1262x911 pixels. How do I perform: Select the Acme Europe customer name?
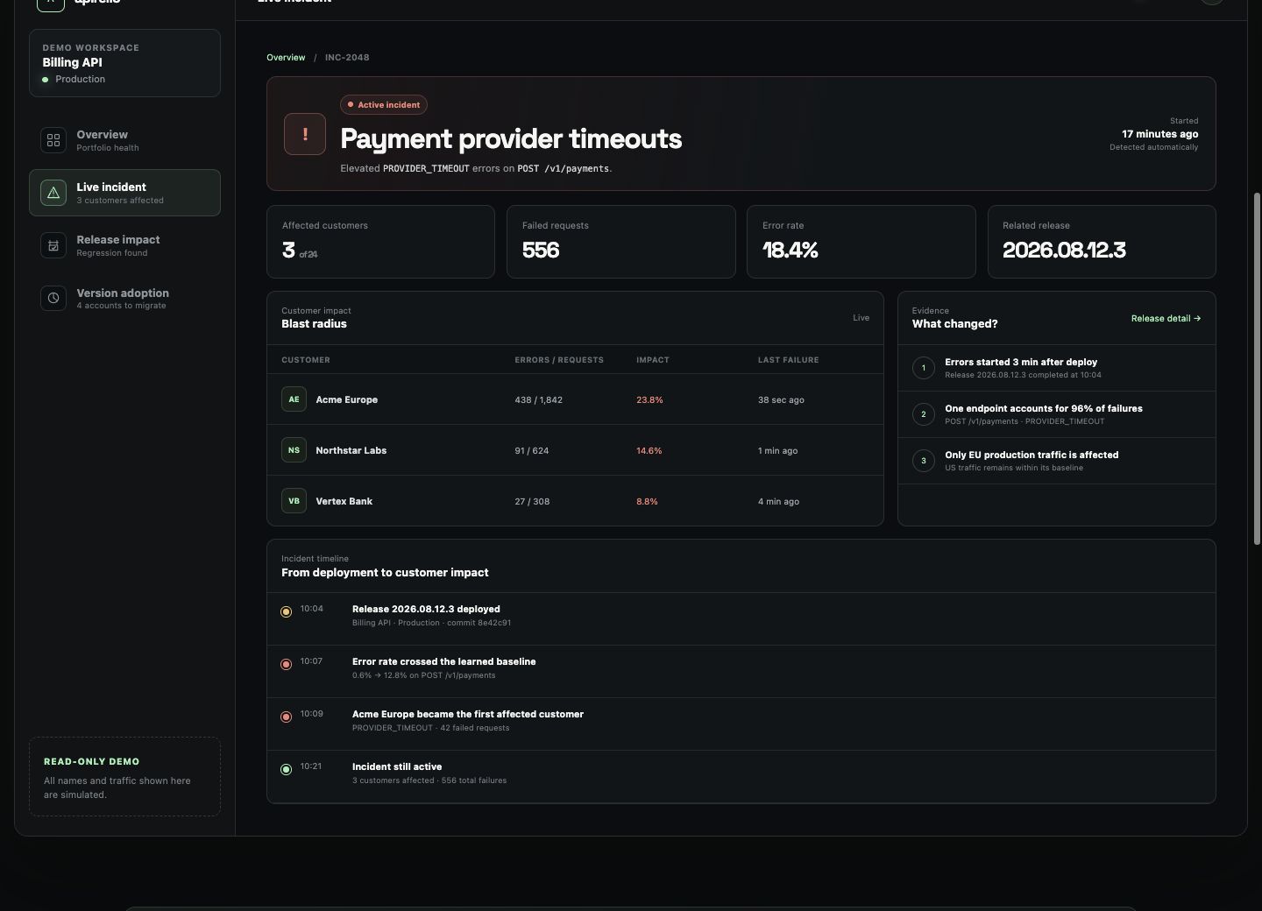tap(347, 399)
